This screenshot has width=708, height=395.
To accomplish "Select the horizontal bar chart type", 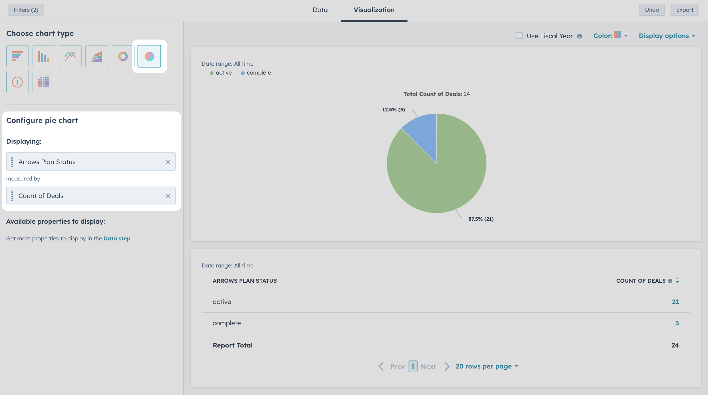I will tap(17, 56).
